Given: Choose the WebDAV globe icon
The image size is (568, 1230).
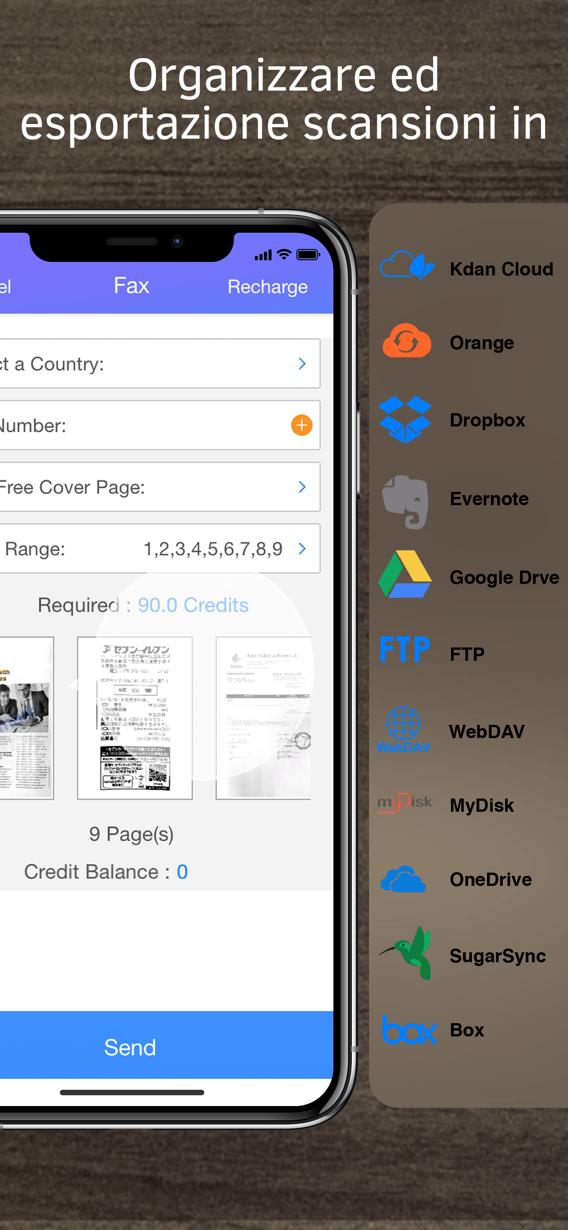Looking at the screenshot, I should point(404,729).
